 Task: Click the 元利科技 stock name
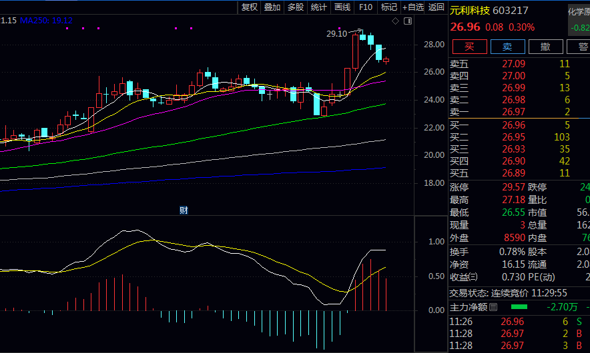470,11
